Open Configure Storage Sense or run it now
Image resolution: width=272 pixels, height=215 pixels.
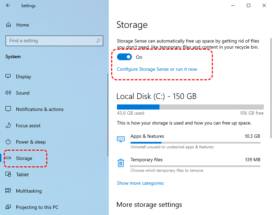coord(157,69)
